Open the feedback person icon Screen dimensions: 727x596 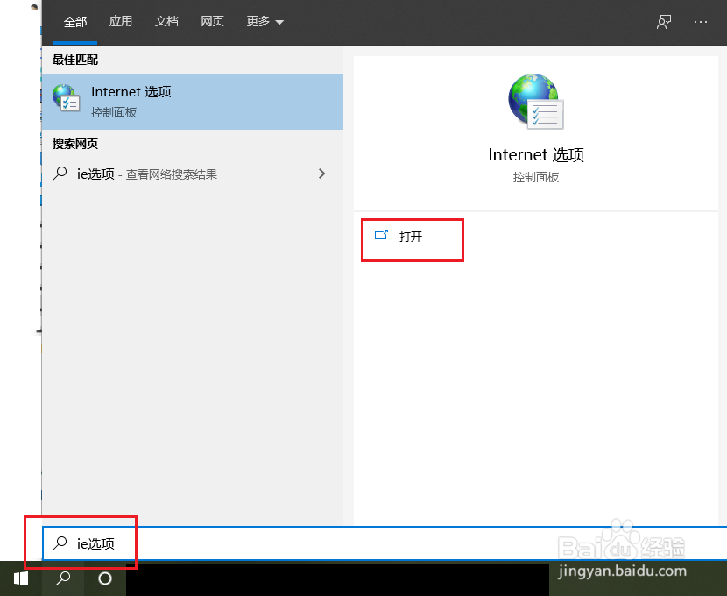(x=663, y=22)
